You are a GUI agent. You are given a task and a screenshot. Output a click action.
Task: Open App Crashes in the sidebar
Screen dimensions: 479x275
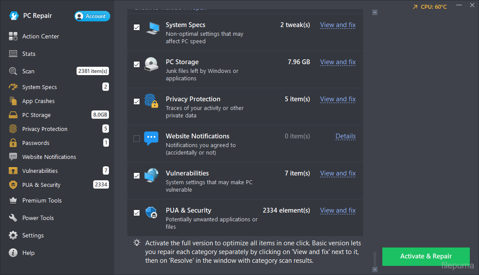(x=38, y=101)
